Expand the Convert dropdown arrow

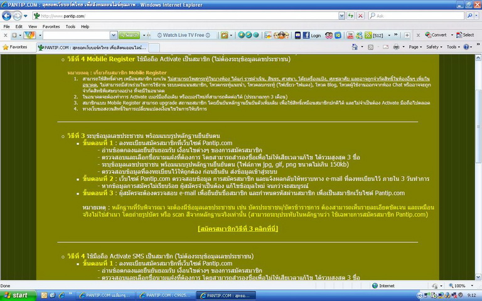pyautogui.click(x=452, y=35)
